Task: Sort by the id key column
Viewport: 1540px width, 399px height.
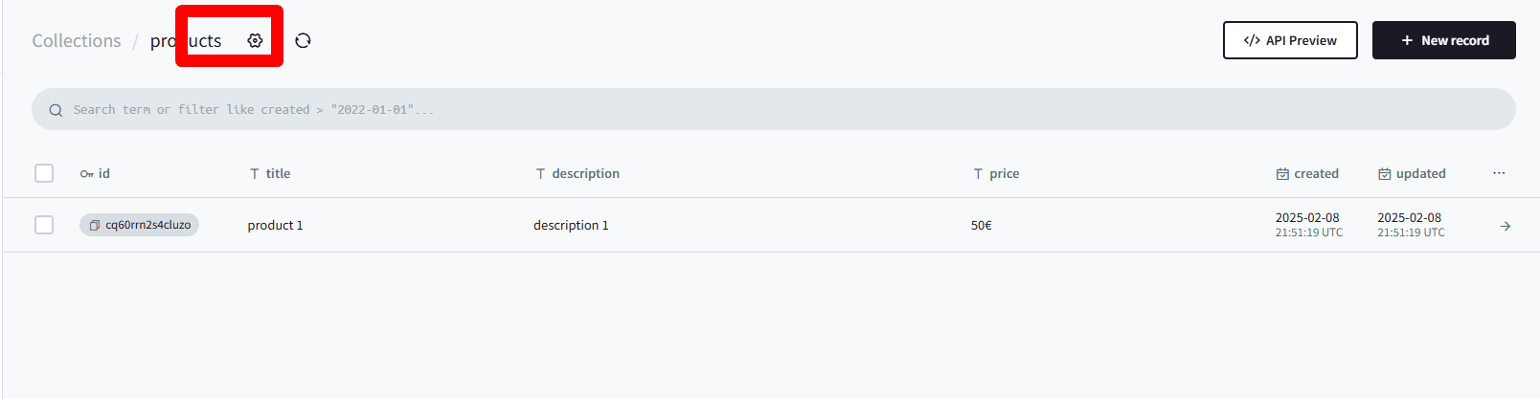Action: click(95, 173)
